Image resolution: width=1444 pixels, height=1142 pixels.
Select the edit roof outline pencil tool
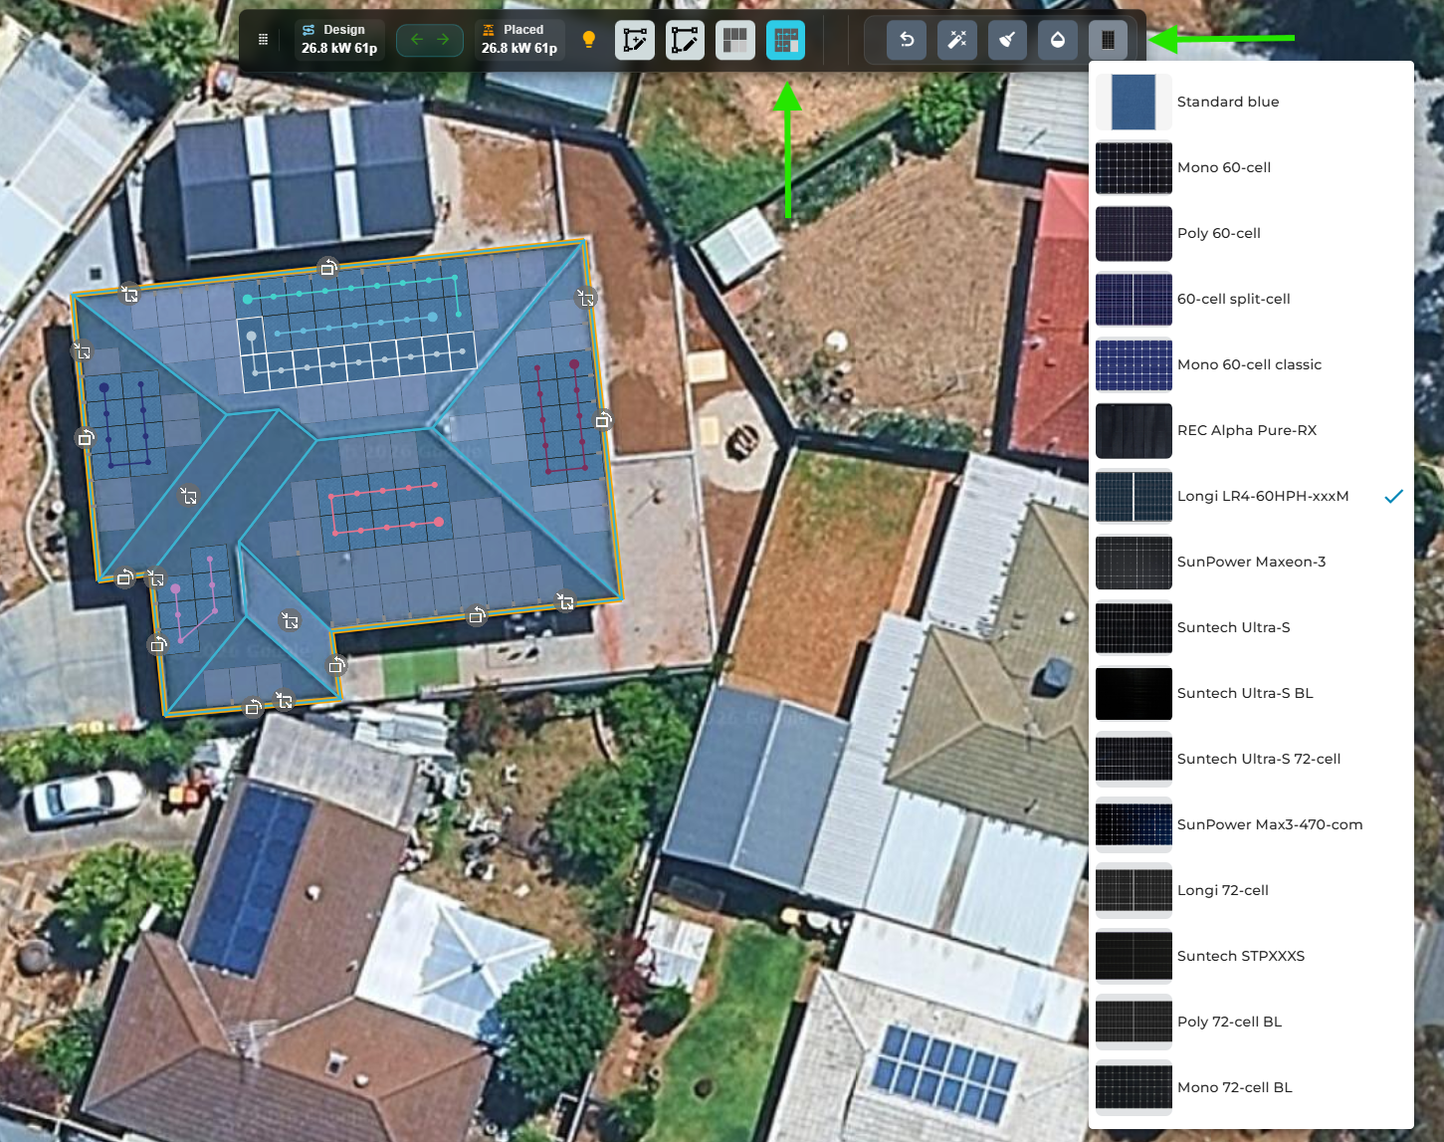[x=685, y=40]
